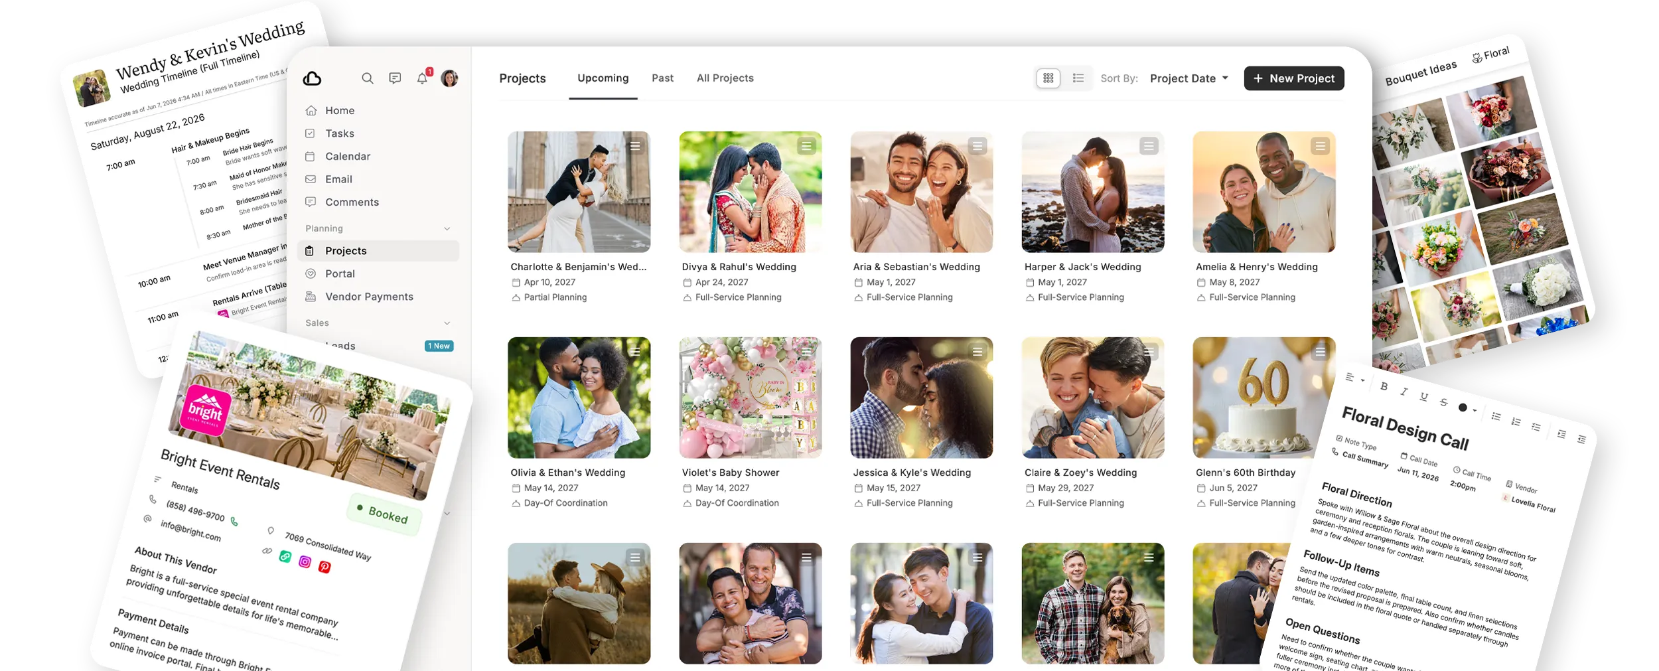Click info@bright.com email link
This screenshot has width=1659, height=671.
[190, 530]
